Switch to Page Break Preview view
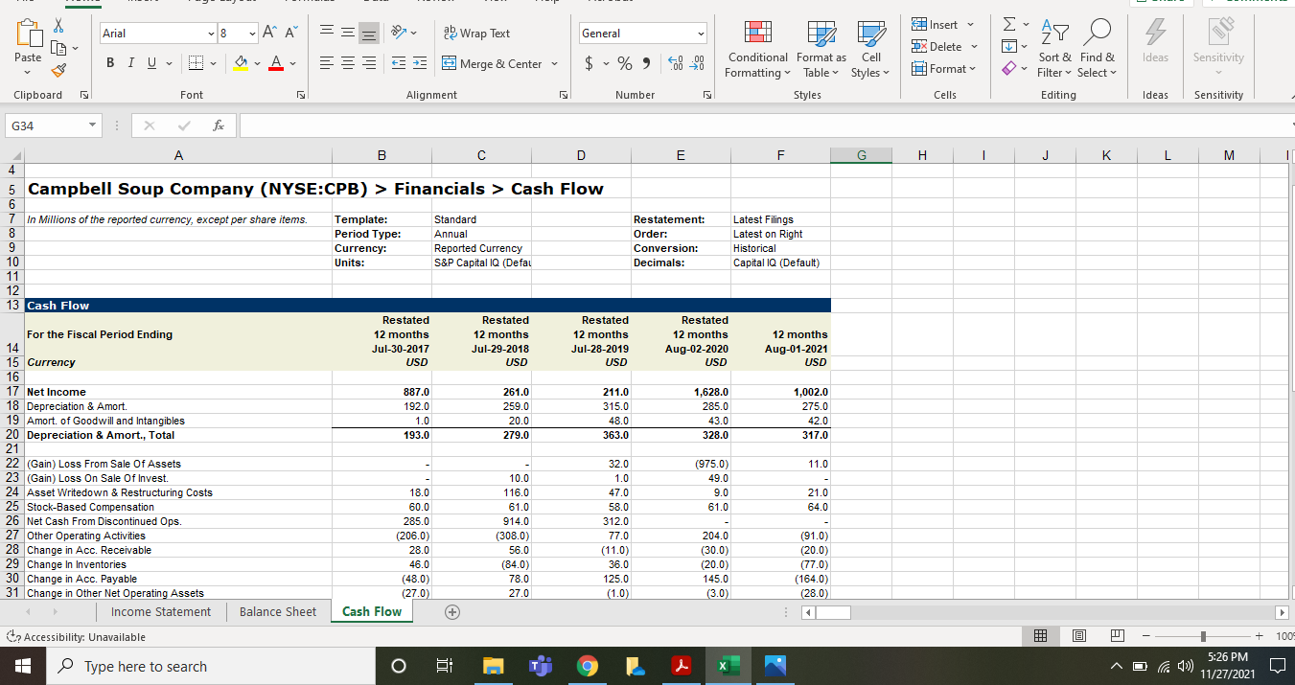This screenshot has width=1295, height=685. click(x=1117, y=636)
